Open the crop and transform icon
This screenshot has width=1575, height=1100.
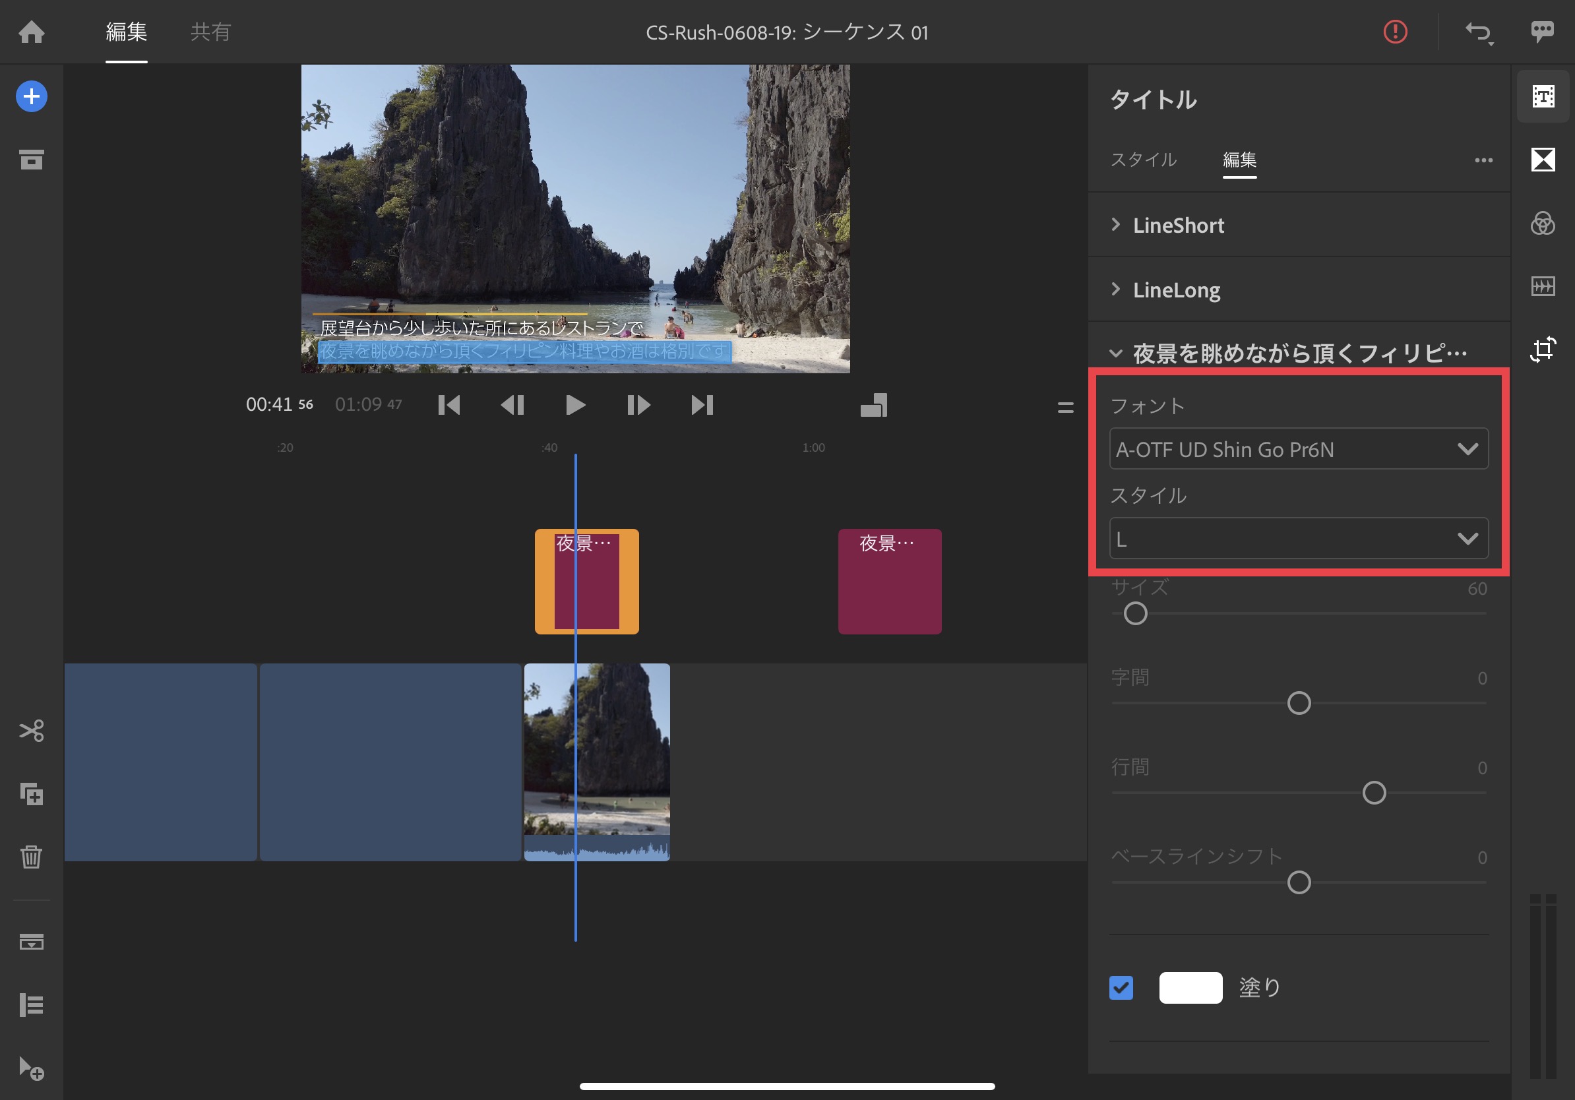click(1543, 350)
